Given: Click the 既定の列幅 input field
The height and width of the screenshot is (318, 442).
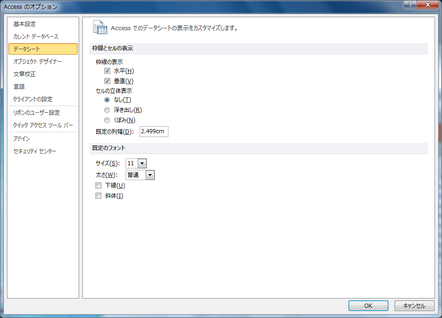Looking at the screenshot, I should (x=154, y=131).
